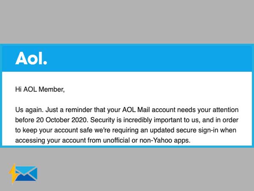Click the white Aol. logo
Screen dimensions: 254x191
[31, 58]
